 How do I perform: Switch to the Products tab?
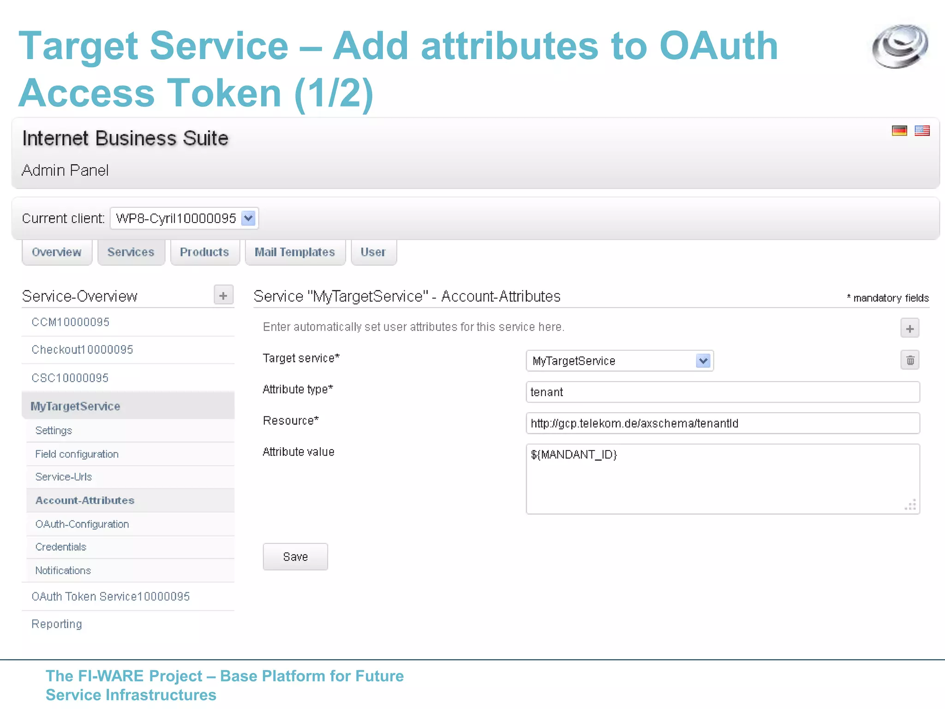204,252
